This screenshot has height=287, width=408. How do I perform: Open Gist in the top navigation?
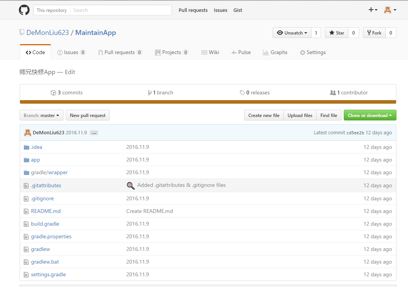(x=238, y=10)
